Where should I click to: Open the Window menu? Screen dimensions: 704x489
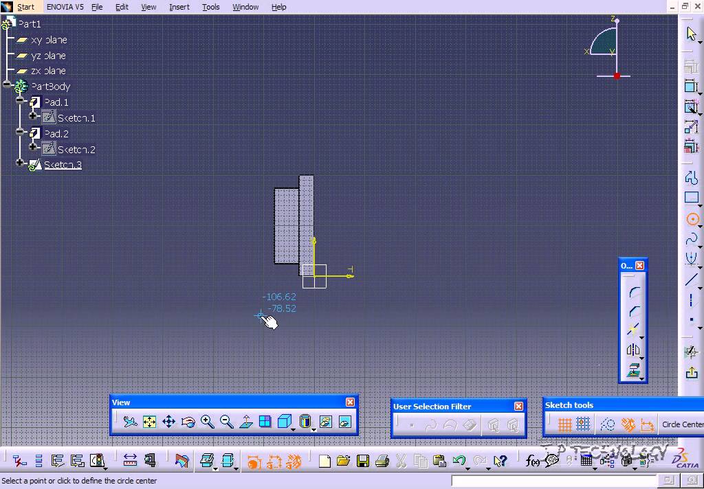click(245, 7)
